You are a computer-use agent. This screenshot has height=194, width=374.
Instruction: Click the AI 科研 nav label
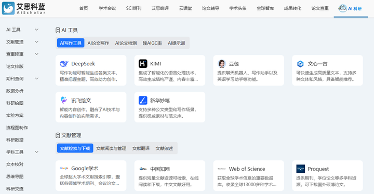355,9
